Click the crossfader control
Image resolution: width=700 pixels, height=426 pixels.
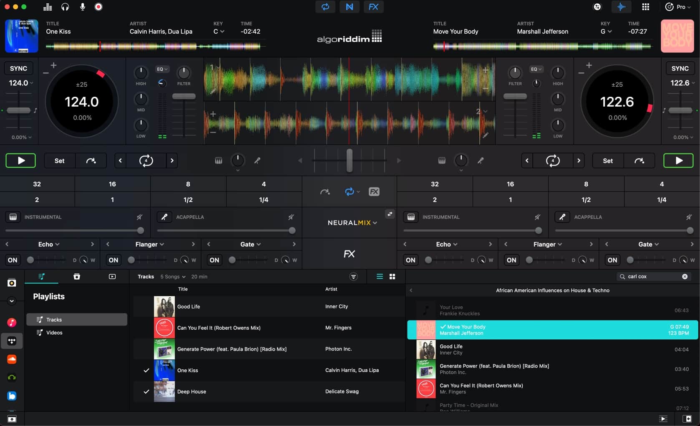349,160
